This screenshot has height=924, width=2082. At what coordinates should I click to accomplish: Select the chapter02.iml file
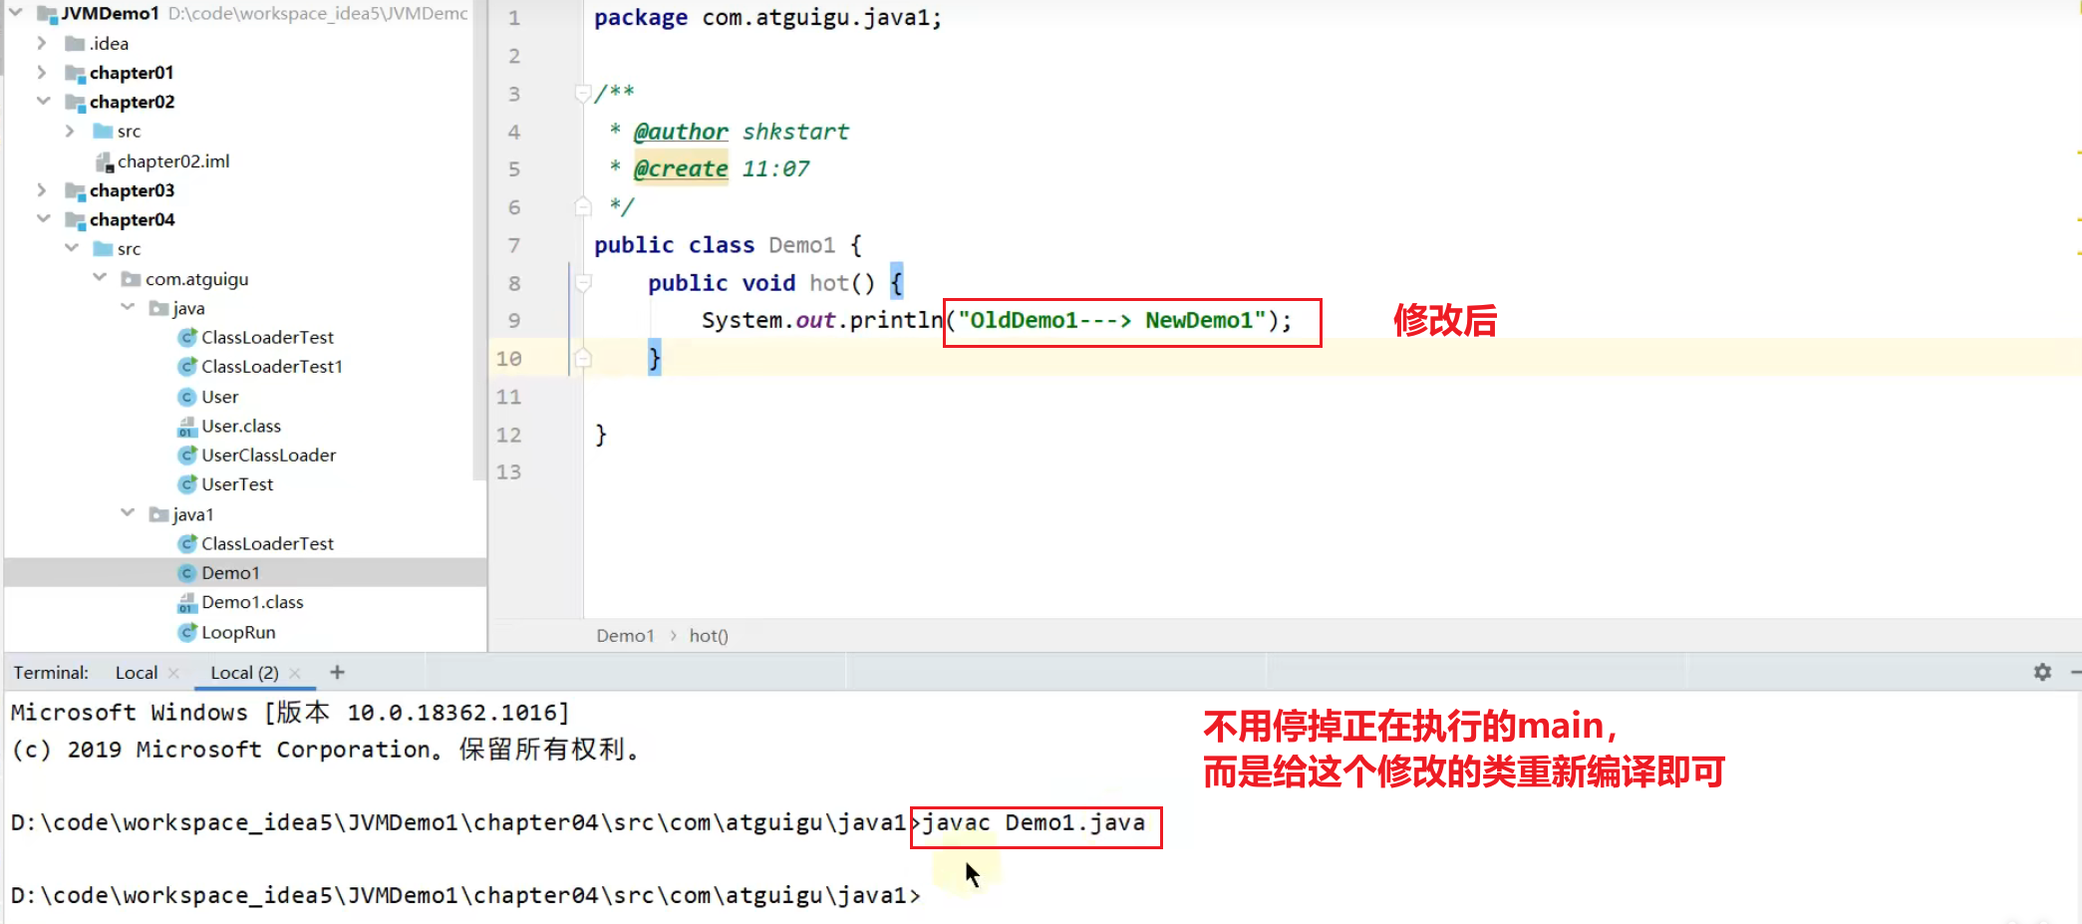(173, 161)
